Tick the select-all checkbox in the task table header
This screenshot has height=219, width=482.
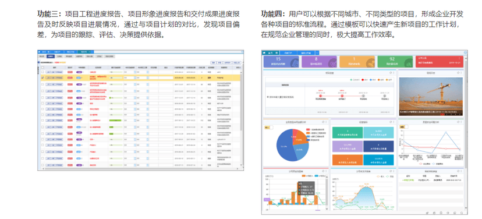tap(42, 68)
